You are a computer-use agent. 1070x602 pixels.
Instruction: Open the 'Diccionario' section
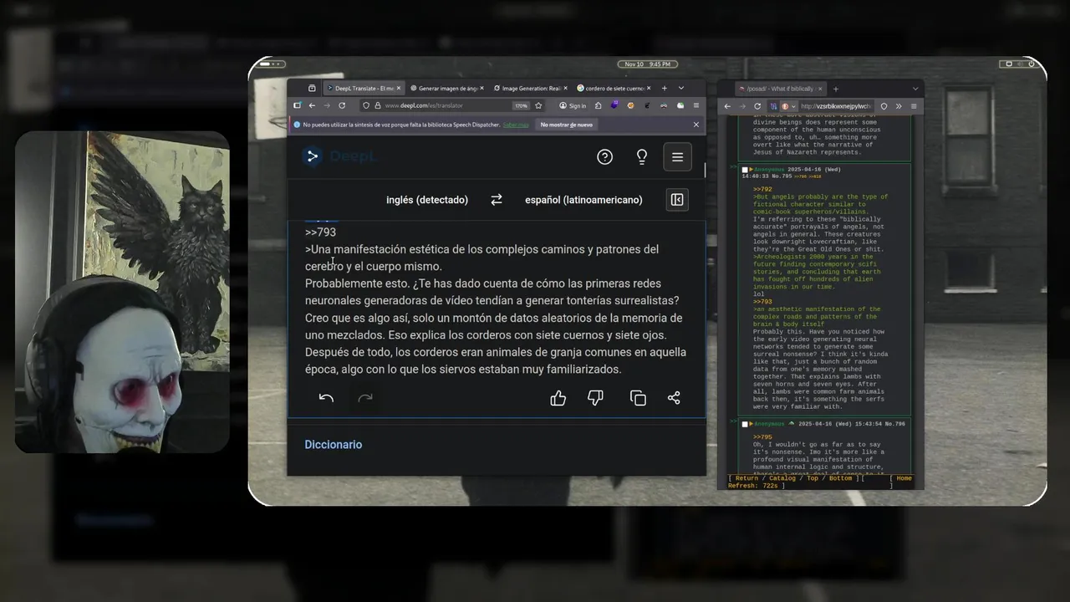333,445
